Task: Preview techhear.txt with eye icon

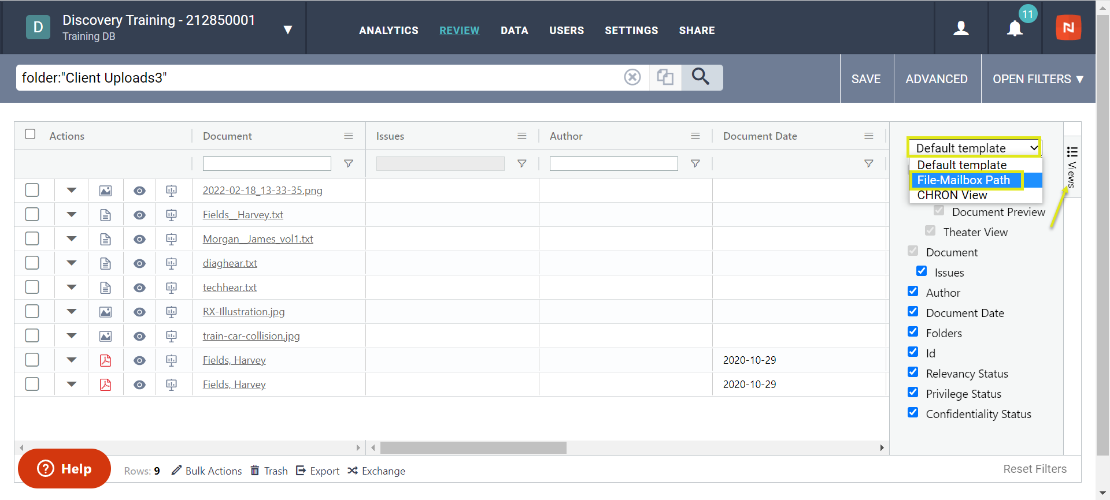Action: pos(139,288)
